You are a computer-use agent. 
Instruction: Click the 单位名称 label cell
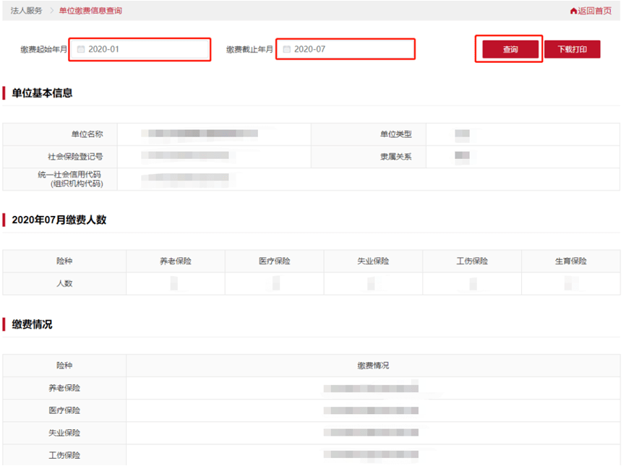tap(87, 134)
